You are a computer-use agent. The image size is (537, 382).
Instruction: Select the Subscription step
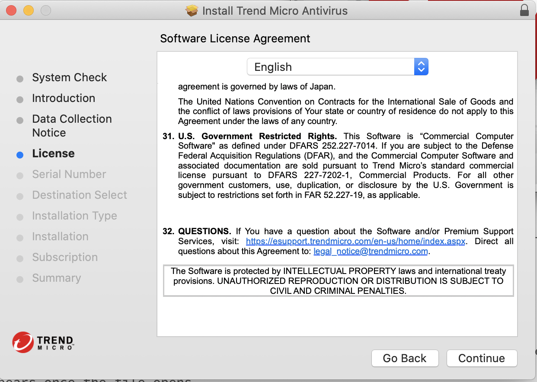tap(65, 257)
